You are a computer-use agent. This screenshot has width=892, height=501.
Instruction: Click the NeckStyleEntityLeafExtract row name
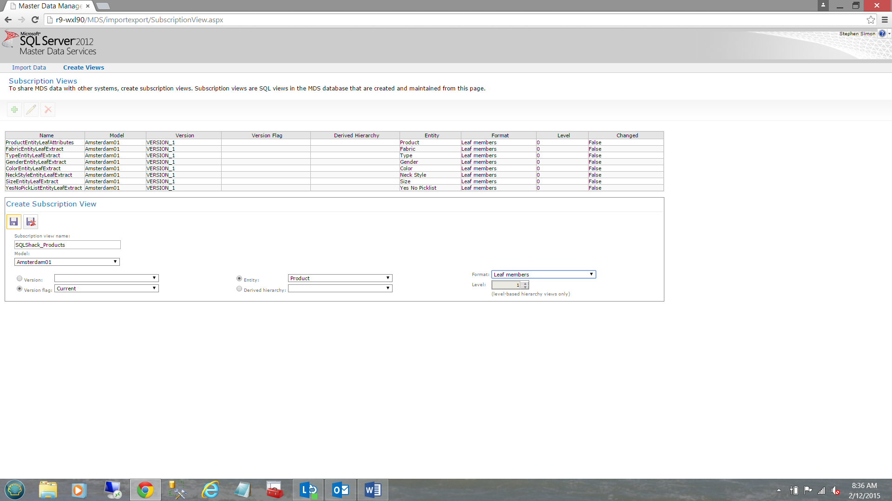click(39, 175)
